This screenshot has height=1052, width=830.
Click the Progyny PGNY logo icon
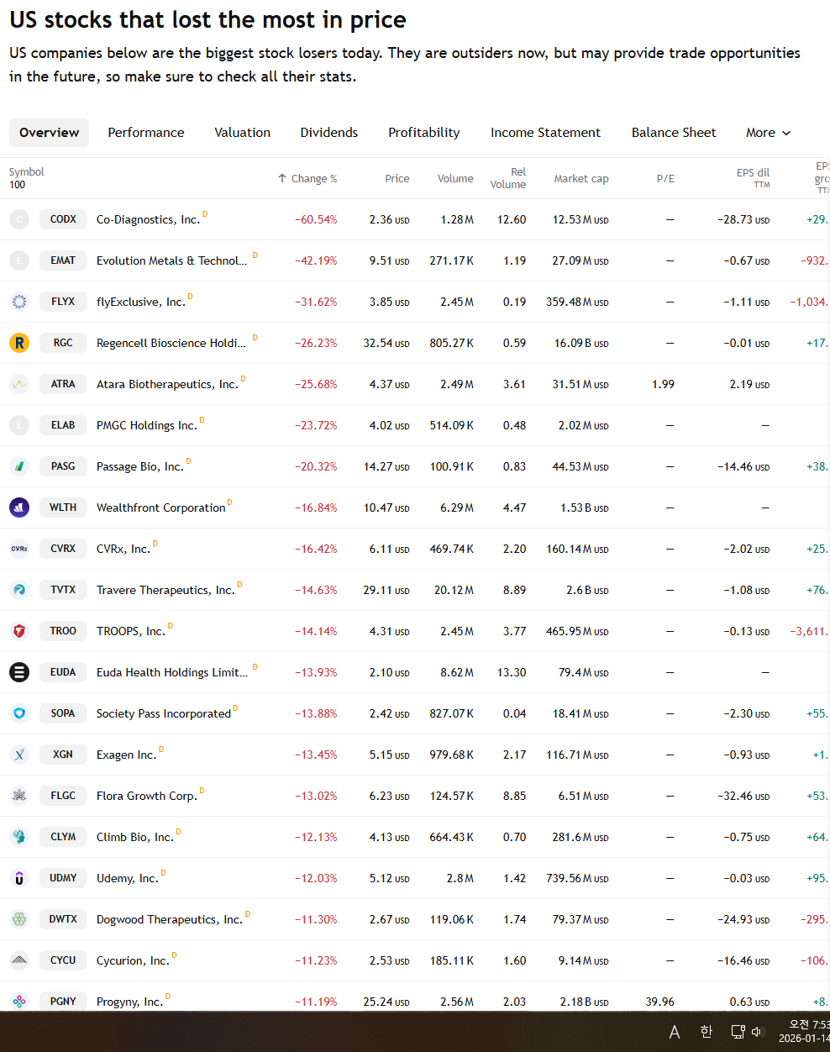[x=19, y=1002]
